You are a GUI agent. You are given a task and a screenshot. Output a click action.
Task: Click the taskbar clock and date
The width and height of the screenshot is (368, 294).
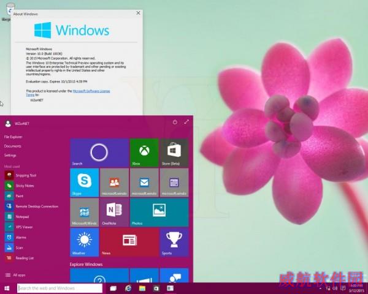pyautogui.click(x=356, y=288)
